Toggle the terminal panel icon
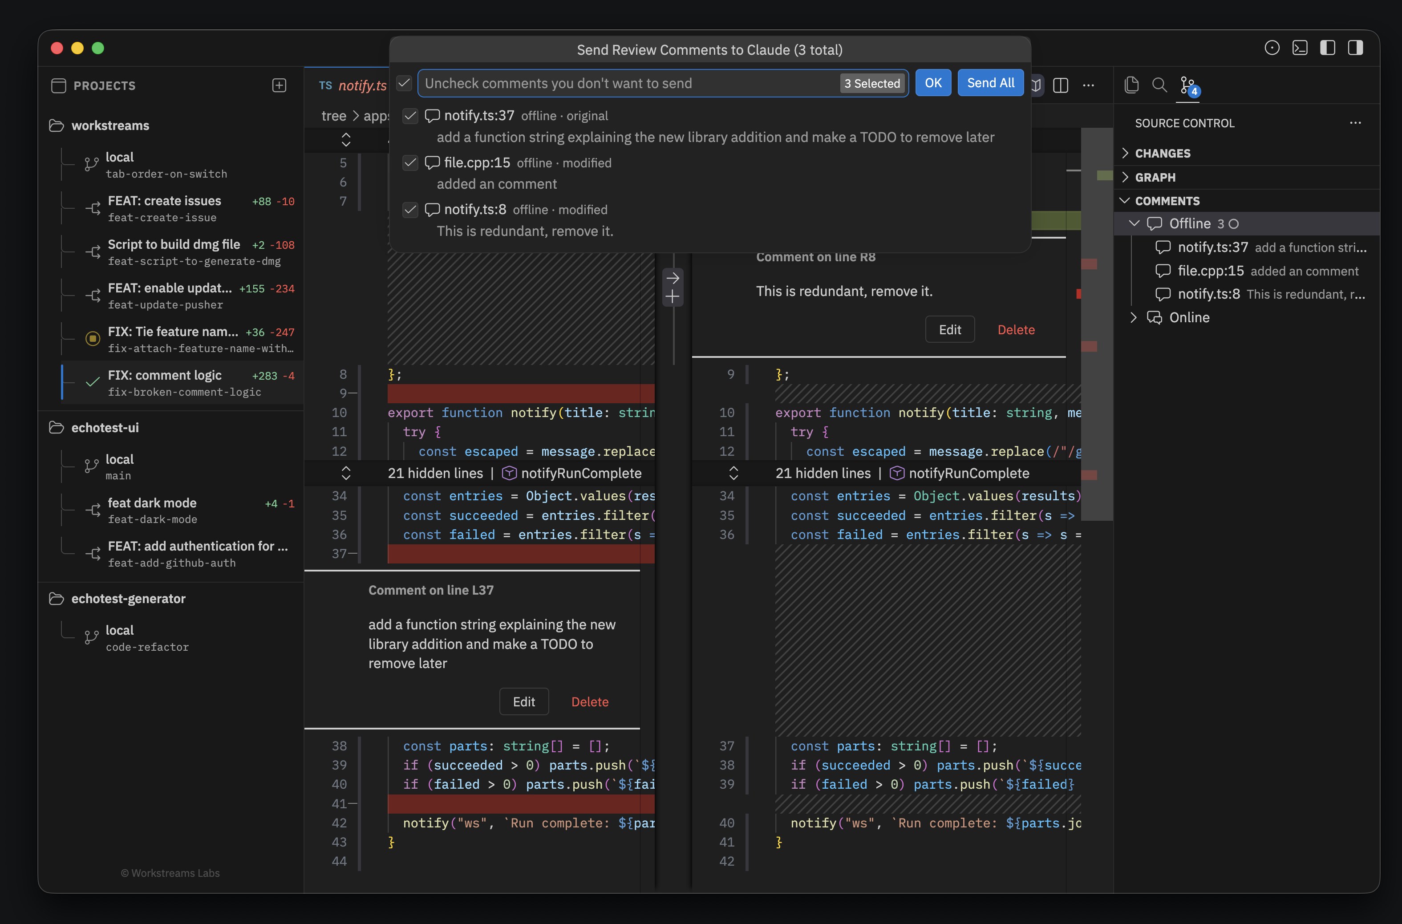Screen dimensions: 1402x924 point(1300,48)
